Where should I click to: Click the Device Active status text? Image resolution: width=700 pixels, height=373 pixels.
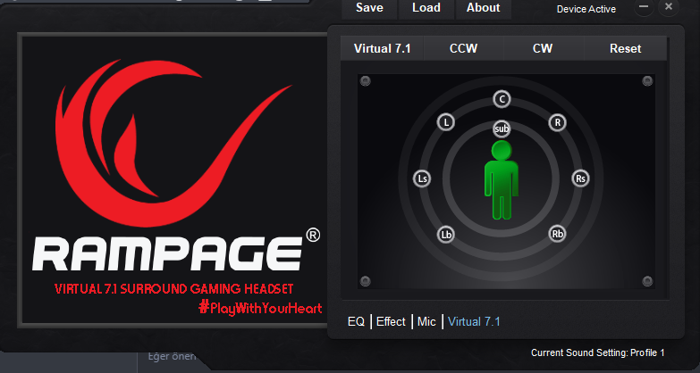point(586,9)
